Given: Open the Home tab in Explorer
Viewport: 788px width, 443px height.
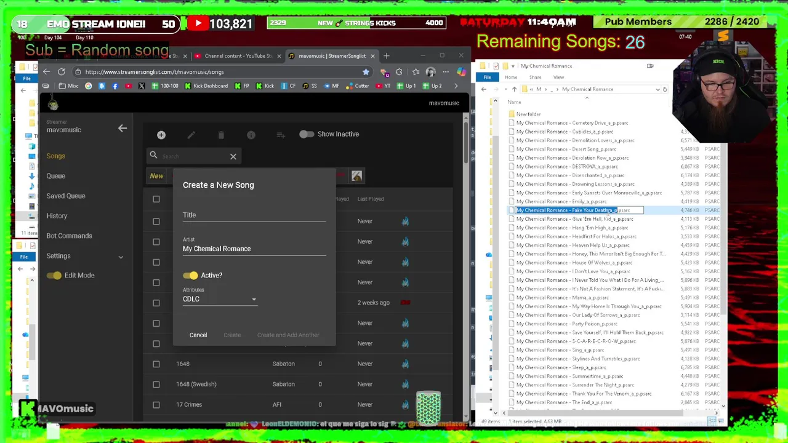Looking at the screenshot, I should pyautogui.click(x=511, y=78).
